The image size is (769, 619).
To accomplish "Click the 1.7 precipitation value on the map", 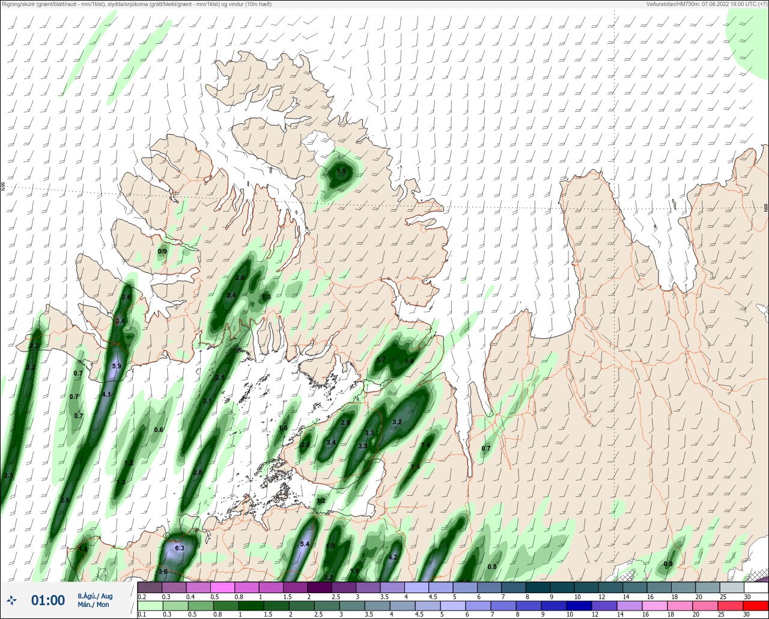I will pyautogui.click(x=381, y=360).
